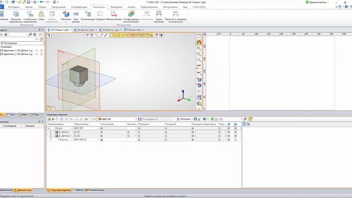
Task: Open the База данных tool
Action: click(x=76, y=17)
